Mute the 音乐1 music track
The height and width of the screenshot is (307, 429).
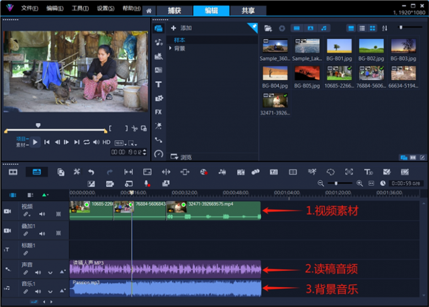tap(38, 291)
